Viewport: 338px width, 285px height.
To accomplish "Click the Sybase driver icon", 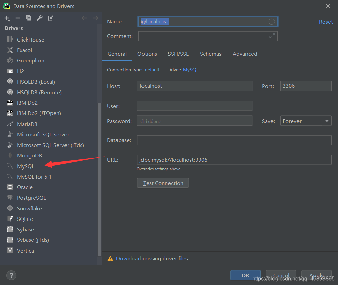I will click(x=10, y=229).
